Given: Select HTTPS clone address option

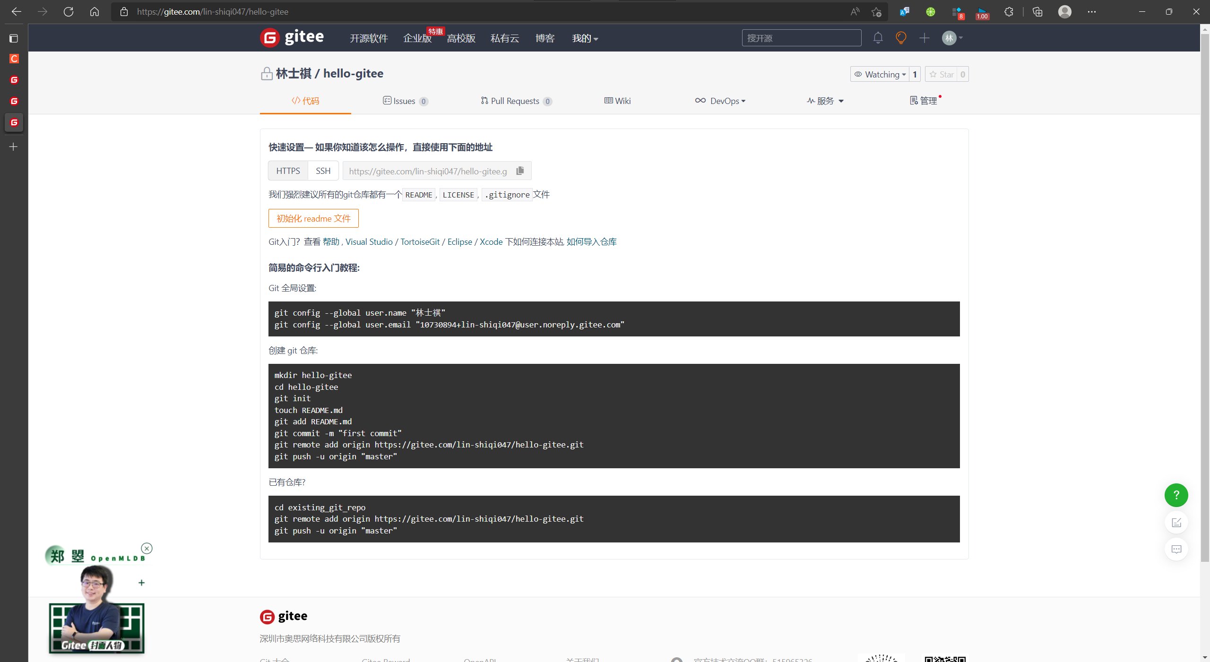Looking at the screenshot, I should coord(288,171).
